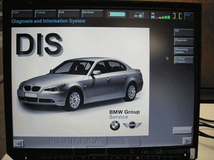Open the Services menu
The width and height of the screenshot is (214, 160).
(92, 14)
